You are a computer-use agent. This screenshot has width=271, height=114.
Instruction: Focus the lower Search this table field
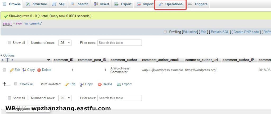click(120, 98)
